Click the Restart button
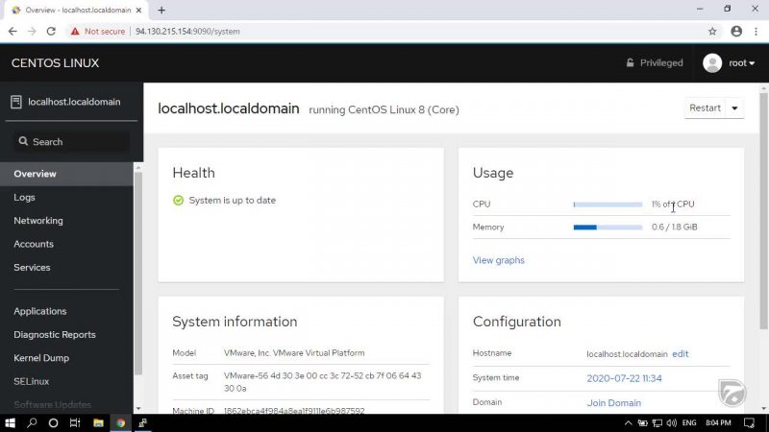769x432 pixels. (x=705, y=108)
